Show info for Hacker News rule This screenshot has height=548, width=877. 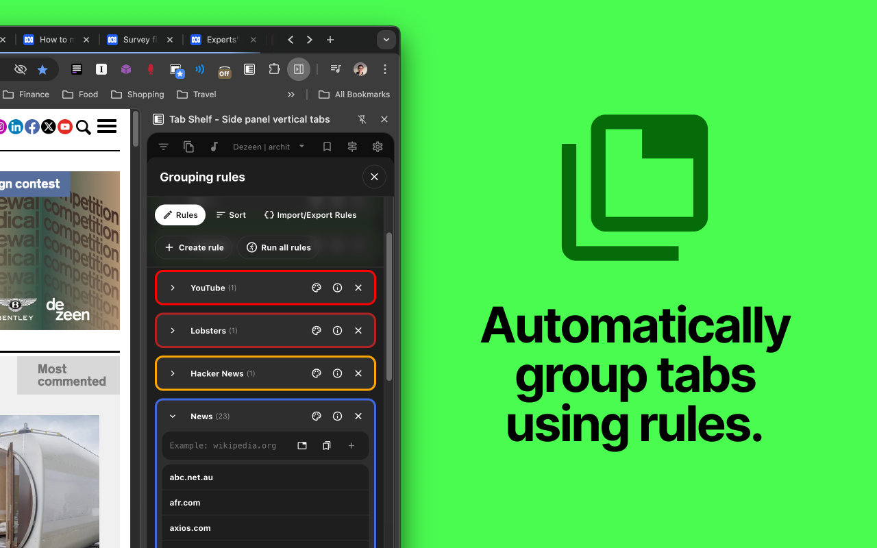point(337,373)
